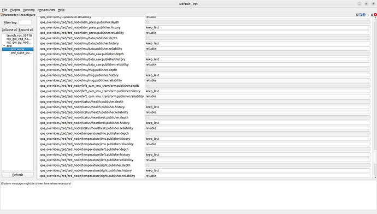Edit left_cam_imu_transform.publisher.history value field
Image resolution: width=377 pixels, height=214 pixels.
(x=257, y=91)
